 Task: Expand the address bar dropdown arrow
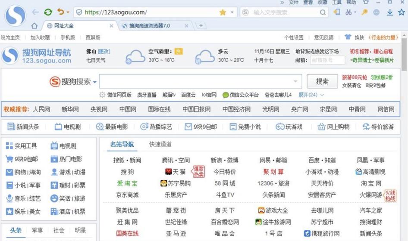tap(232, 12)
